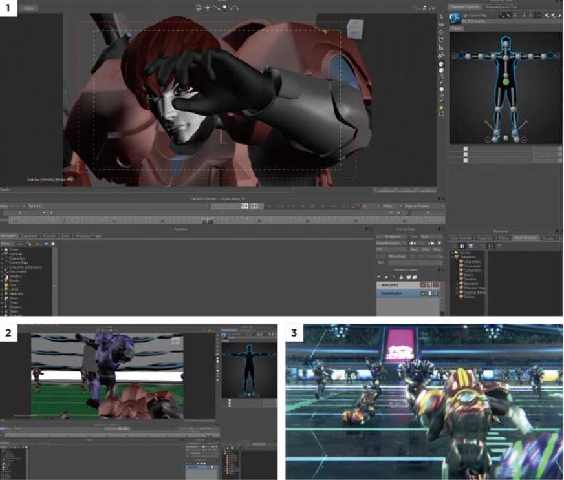
Task: Click the first Asset Browser view icon
Action: [462, 246]
